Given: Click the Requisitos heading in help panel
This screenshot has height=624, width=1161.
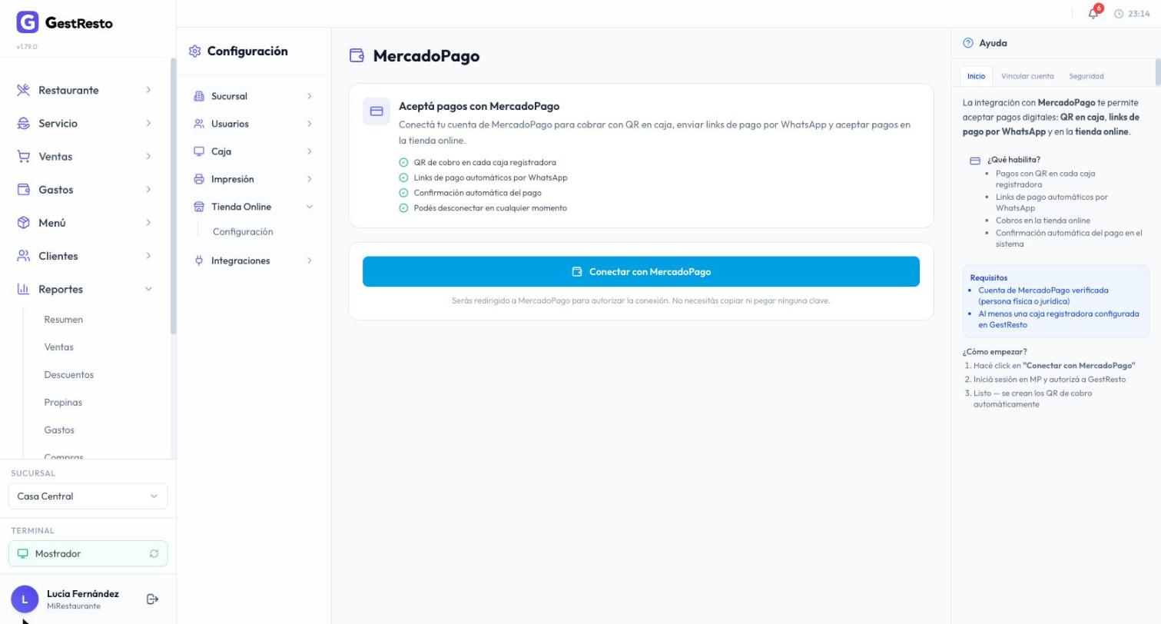Looking at the screenshot, I should pos(989,278).
